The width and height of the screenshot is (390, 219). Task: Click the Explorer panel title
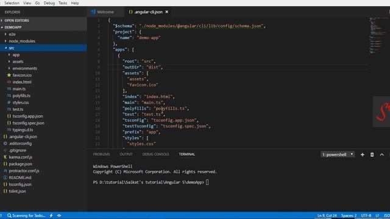(x=12, y=12)
